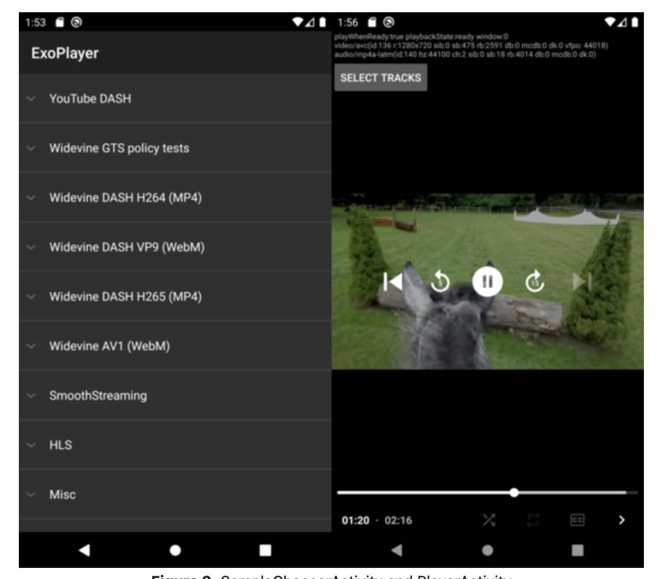Expand the YouTube DASH sample group

(175, 98)
